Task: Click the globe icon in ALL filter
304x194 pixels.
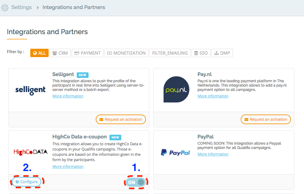Action: pyautogui.click(x=35, y=53)
